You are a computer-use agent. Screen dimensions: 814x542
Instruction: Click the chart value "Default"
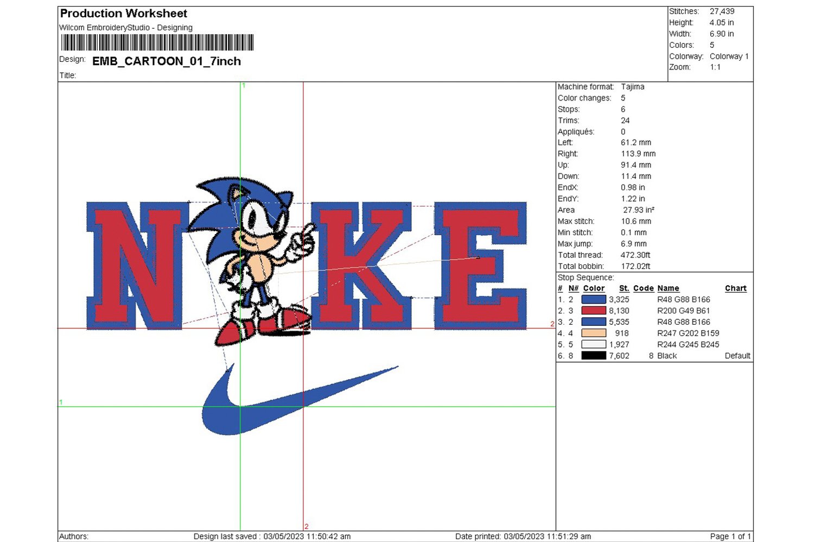point(737,356)
